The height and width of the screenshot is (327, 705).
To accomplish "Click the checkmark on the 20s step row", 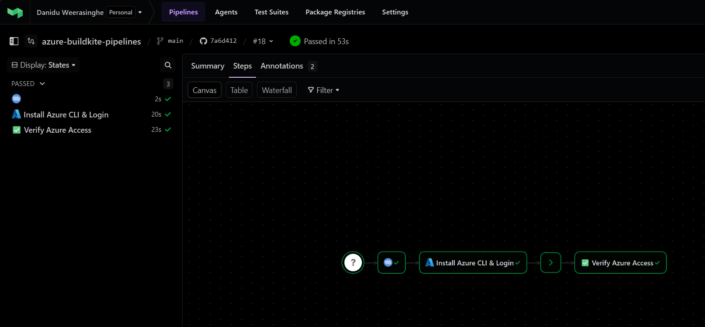I will [168, 114].
